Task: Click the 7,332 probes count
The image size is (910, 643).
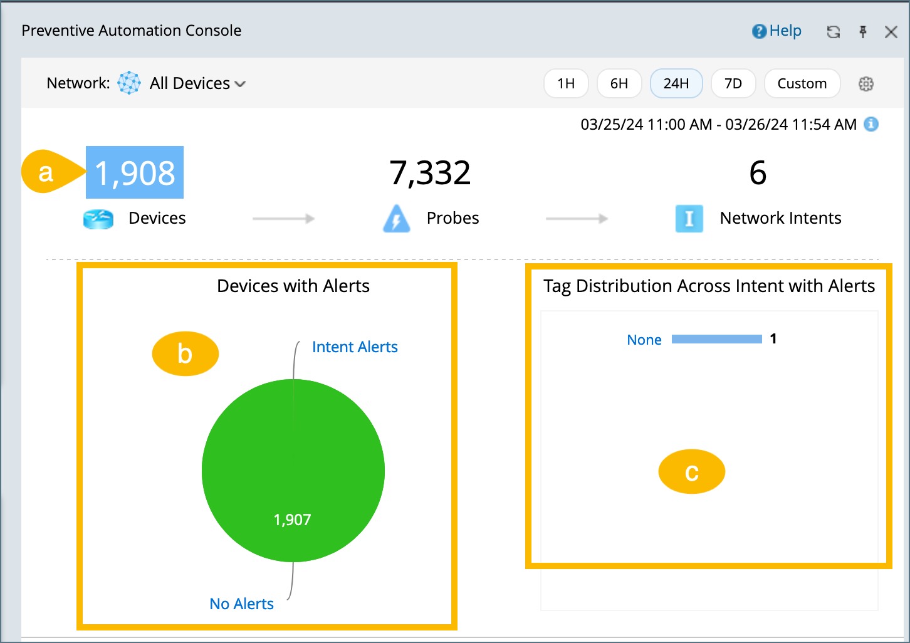Action: pos(430,172)
